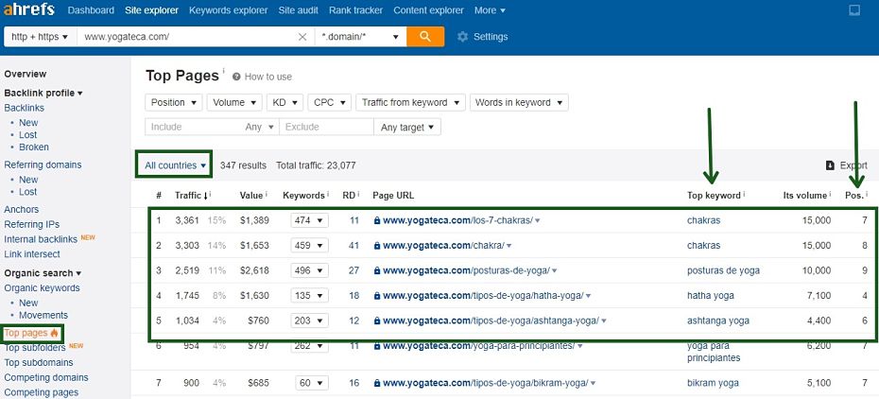Image resolution: width=879 pixels, height=399 pixels.
Task: Open the Words in keyword dropdown
Action: (x=519, y=102)
